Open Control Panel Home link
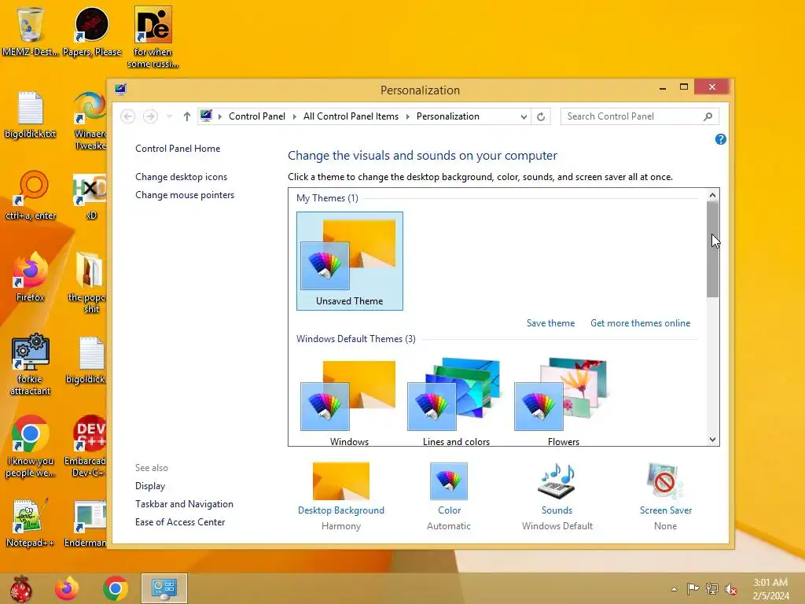This screenshot has height=604, width=805. point(178,149)
